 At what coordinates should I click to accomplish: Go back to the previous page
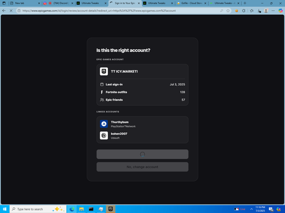(x=4, y=11)
